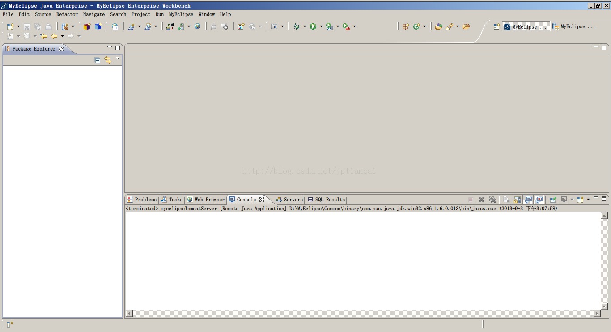Click the status bar fast view icon

click(x=10, y=324)
